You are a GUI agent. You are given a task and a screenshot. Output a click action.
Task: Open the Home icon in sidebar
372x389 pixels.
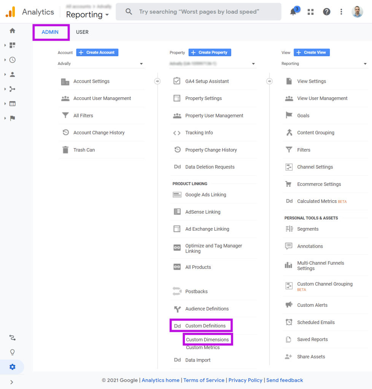tap(13, 31)
